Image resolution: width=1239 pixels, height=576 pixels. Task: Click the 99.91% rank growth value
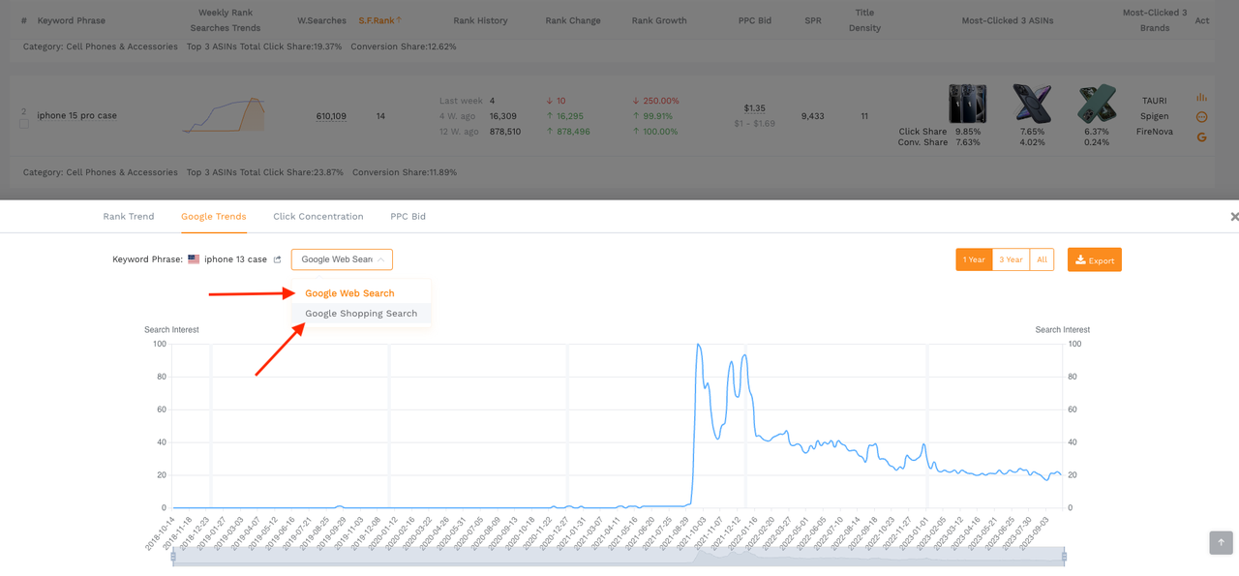(x=660, y=116)
